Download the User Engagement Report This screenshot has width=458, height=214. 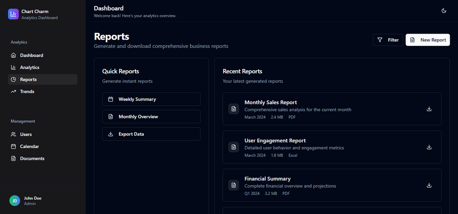coord(429,147)
